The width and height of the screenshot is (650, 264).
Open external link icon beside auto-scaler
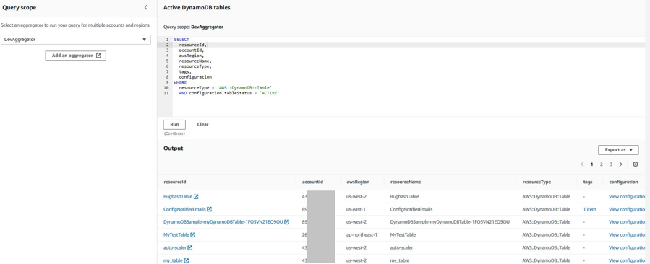tap(190, 247)
